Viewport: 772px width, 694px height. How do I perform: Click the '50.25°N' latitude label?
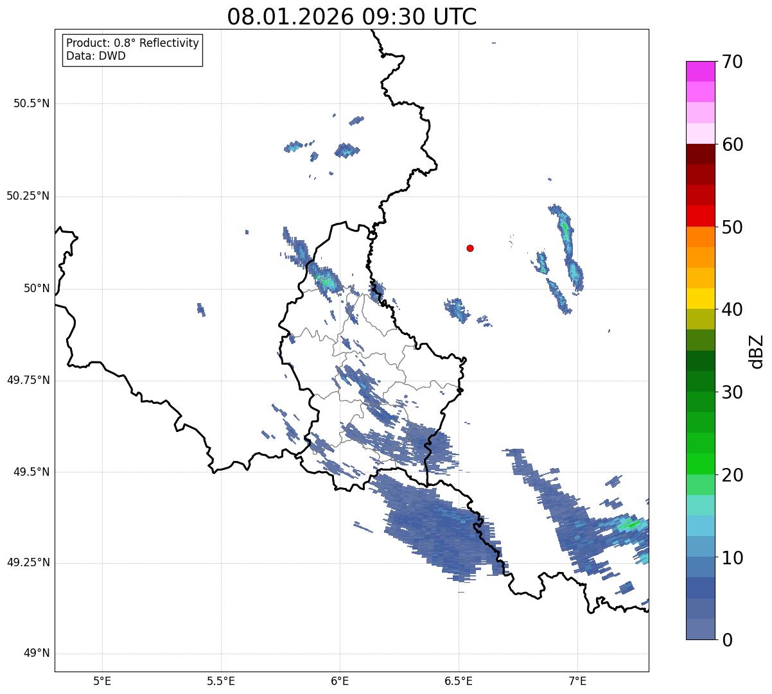28,196
